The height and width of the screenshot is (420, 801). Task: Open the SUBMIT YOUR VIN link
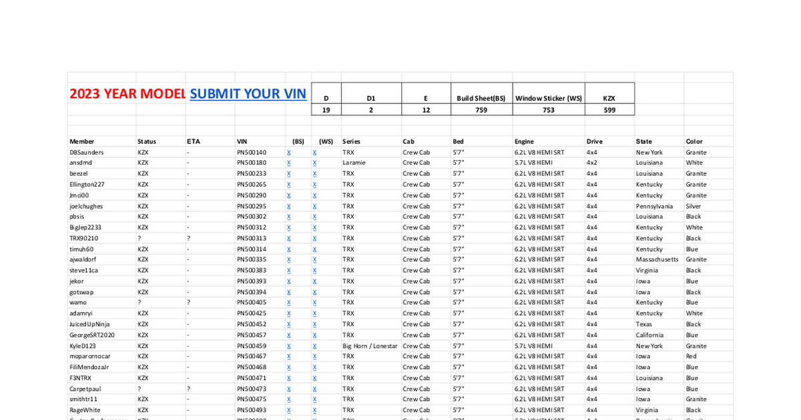click(248, 94)
